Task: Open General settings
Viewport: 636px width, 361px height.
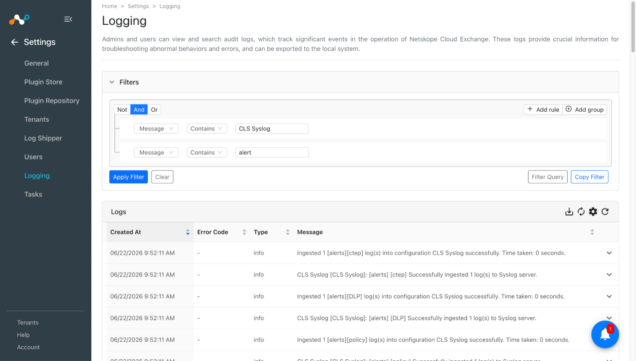Action: [37, 63]
